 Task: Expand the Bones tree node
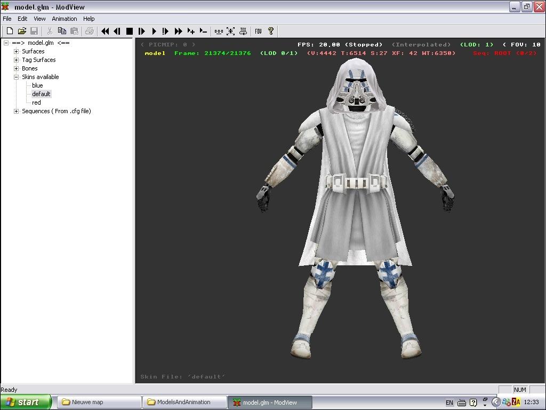tap(17, 68)
